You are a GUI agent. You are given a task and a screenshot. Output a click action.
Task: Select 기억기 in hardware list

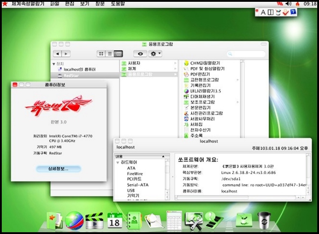click(133, 195)
